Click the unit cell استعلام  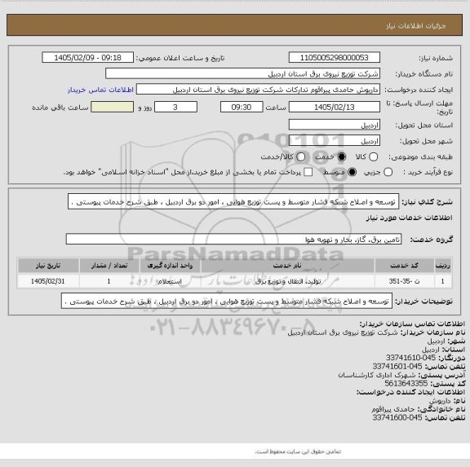coord(170,281)
